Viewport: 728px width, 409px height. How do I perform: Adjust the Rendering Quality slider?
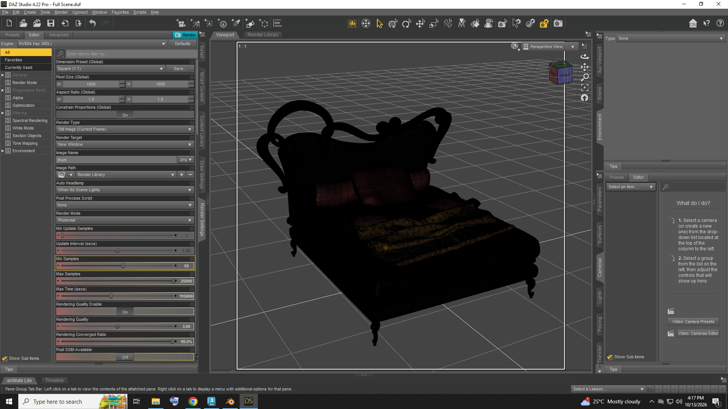coord(118,326)
